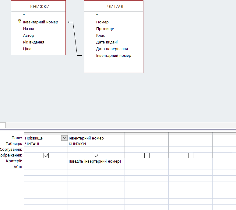Select the Автор field in КНИЖКИ
The height and width of the screenshot is (210, 236).
tap(29, 36)
